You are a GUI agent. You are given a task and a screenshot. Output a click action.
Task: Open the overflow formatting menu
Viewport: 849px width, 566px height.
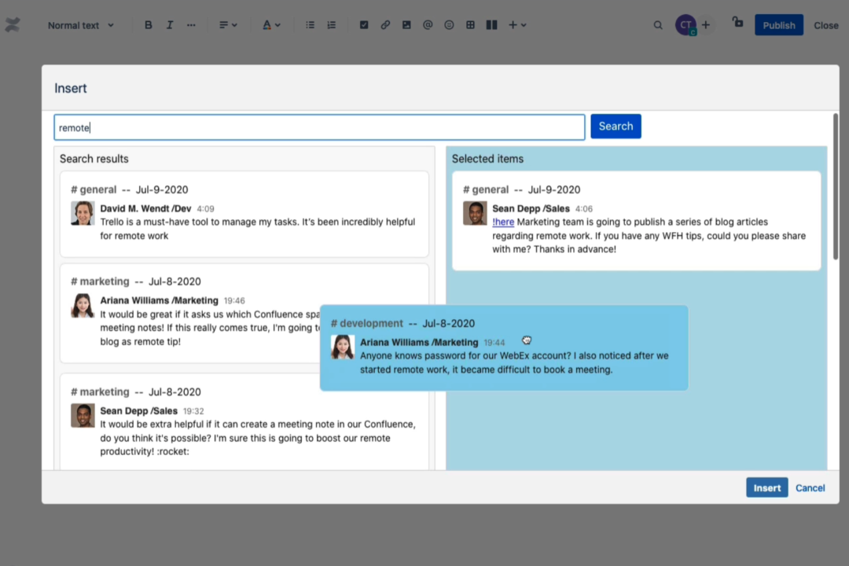[x=191, y=24]
